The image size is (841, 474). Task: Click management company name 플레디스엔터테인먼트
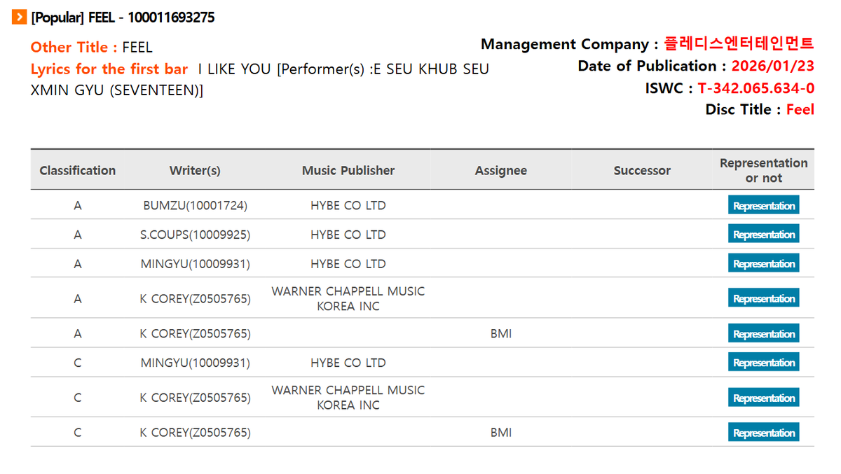pyautogui.click(x=739, y=43)
